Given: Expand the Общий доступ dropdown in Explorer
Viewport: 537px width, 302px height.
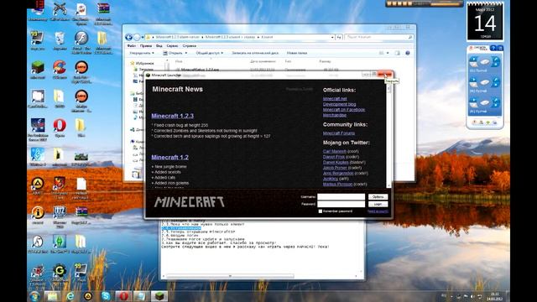Looking at the screenshot, I should [209, 53].
